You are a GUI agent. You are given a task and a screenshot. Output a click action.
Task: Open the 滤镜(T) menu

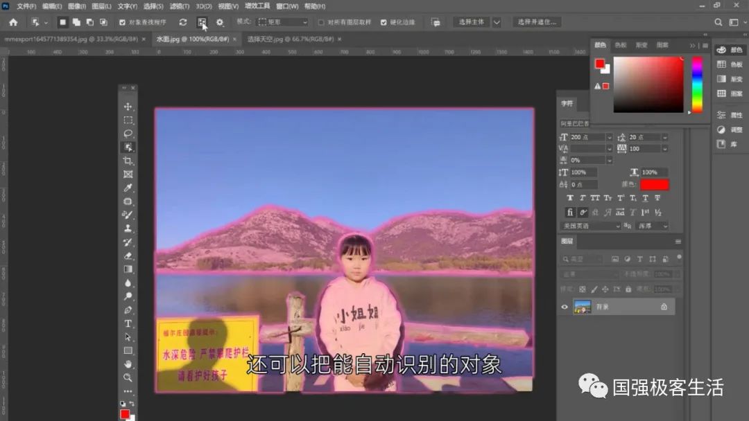pos(180,6)
